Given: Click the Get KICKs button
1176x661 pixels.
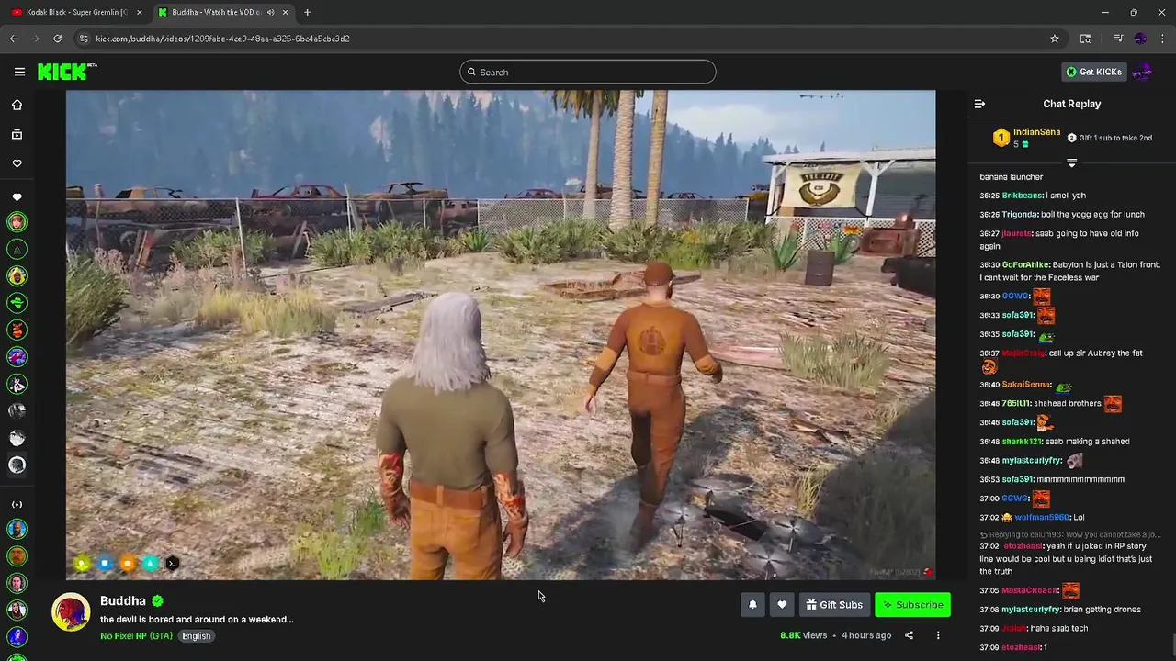Looking at the screenshot, I should pos(1093,72).
